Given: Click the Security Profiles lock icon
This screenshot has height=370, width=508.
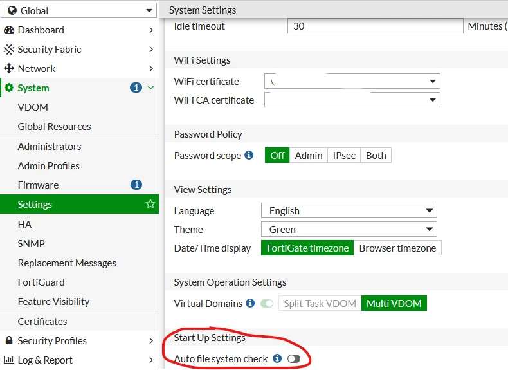Looking at the screenshot, I should coord(9,340).
